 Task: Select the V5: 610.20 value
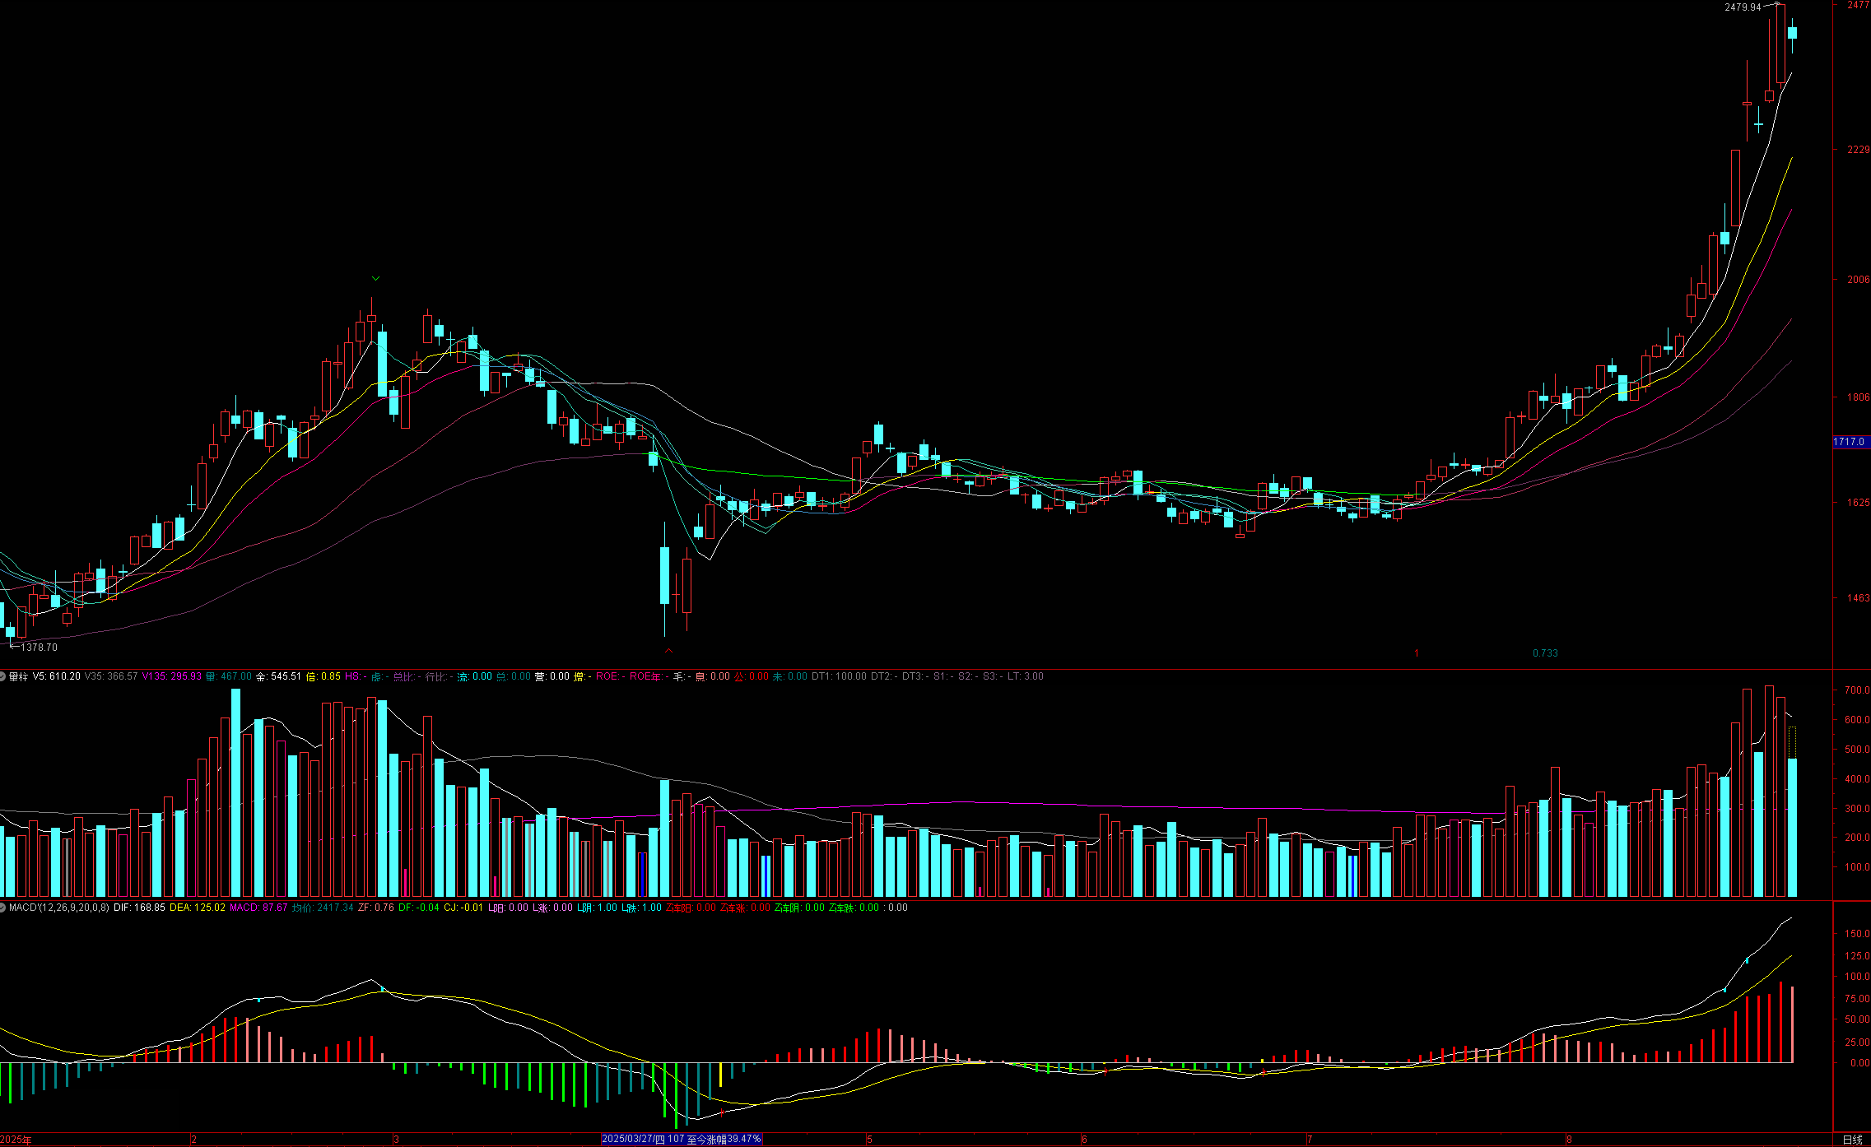pyautogui.click(x=57, y=676)
